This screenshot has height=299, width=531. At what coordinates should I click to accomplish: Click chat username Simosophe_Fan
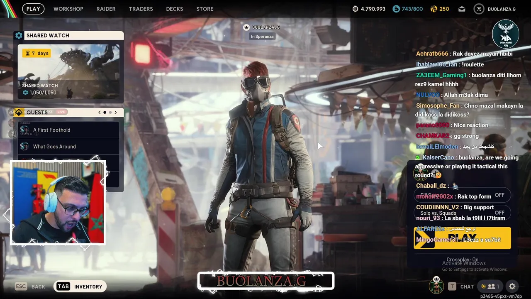pyautogui.click(x=438, y=106)
